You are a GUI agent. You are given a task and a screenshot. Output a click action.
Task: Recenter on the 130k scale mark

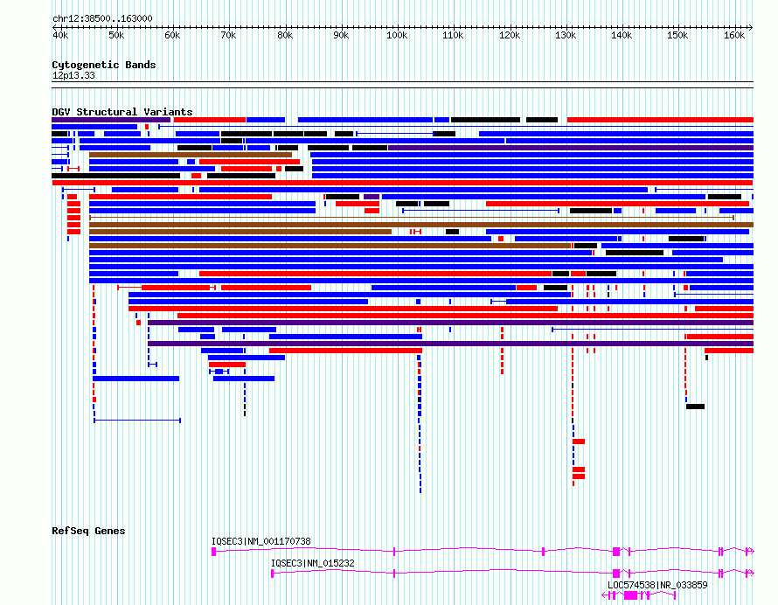pos(566,35)
